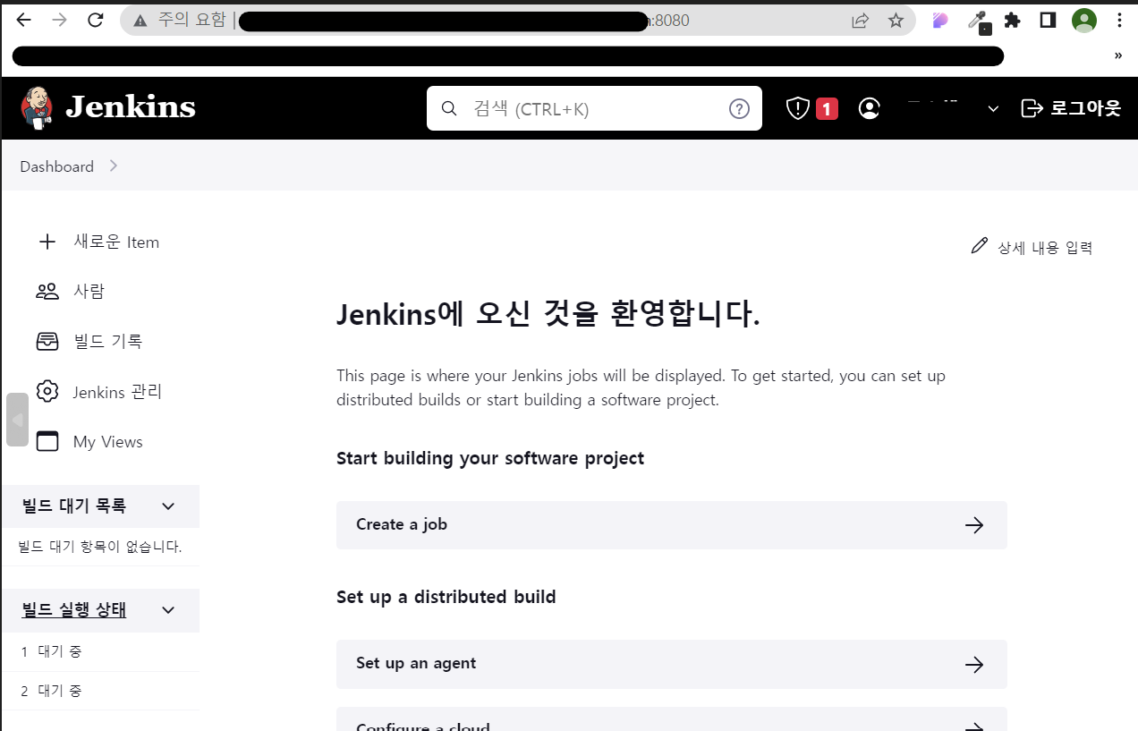Open the Chrome profile avatar

click(x=1084, y=21)
